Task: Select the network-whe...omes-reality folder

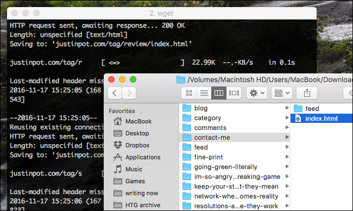Action: pyautogui.click(x=235, y=196)
